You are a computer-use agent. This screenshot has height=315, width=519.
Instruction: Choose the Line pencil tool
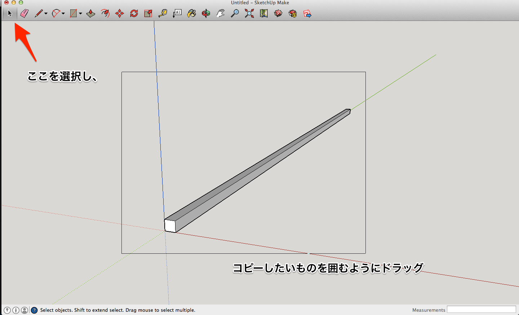(x=39, y=14)
